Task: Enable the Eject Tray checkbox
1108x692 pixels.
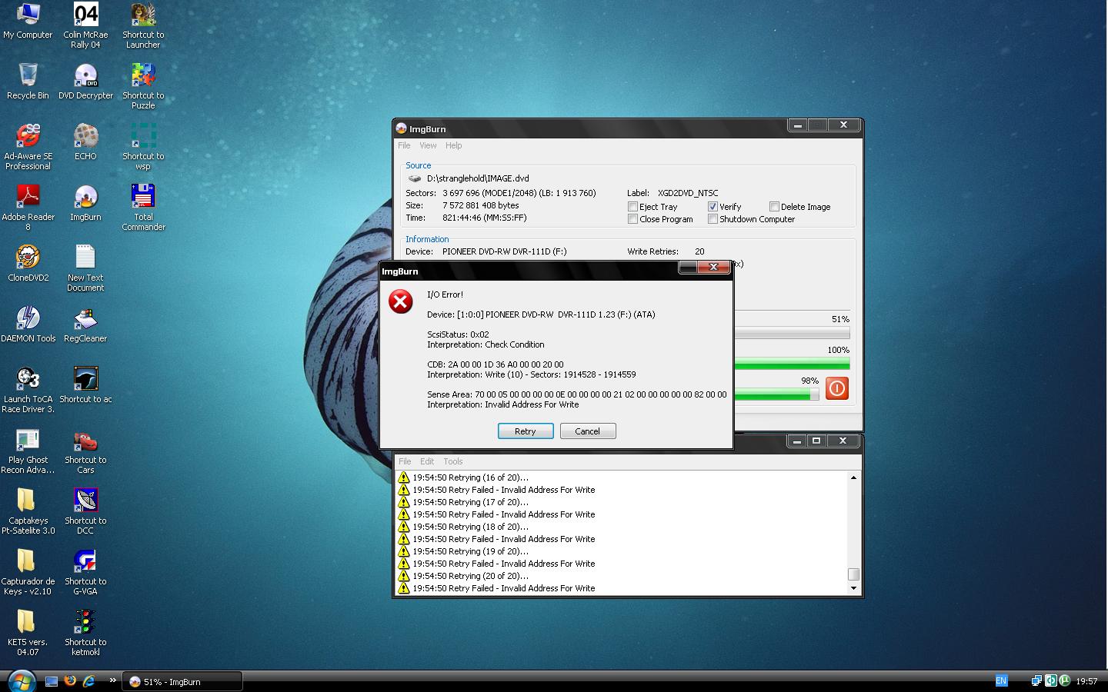Action: pos(632,207)
